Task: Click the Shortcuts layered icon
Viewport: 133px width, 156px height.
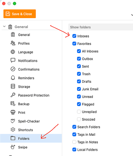Action: point(13,129)
